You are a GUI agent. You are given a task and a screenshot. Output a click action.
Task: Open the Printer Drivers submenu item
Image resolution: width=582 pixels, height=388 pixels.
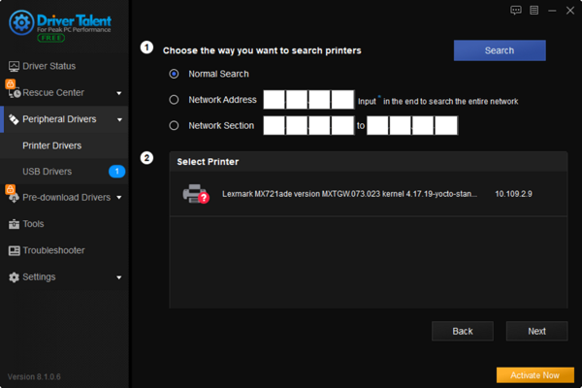(52, 145)
